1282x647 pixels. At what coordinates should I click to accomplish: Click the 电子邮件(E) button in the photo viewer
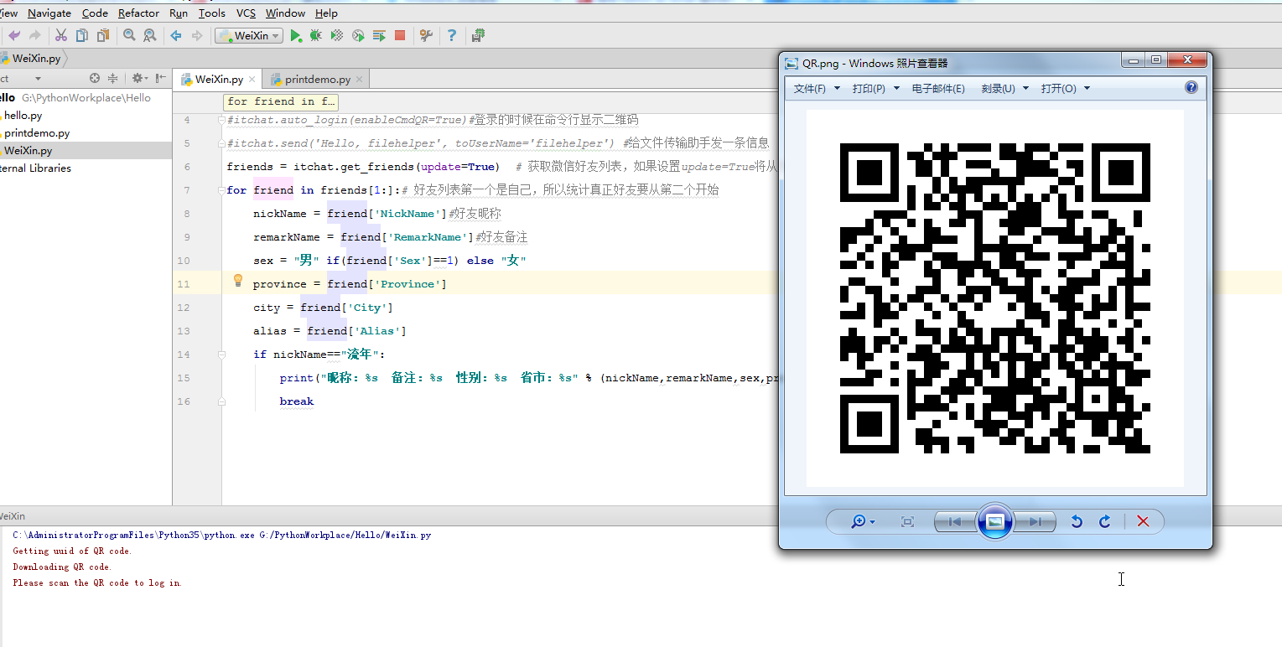(938, 89)
